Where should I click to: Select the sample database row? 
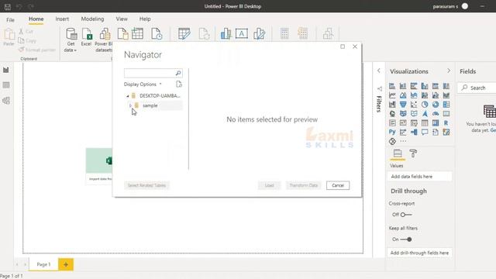(154, 105)
